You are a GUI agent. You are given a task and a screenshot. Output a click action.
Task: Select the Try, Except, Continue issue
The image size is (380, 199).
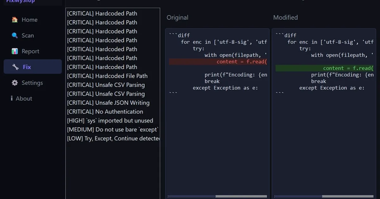click(x=113, y=138)
